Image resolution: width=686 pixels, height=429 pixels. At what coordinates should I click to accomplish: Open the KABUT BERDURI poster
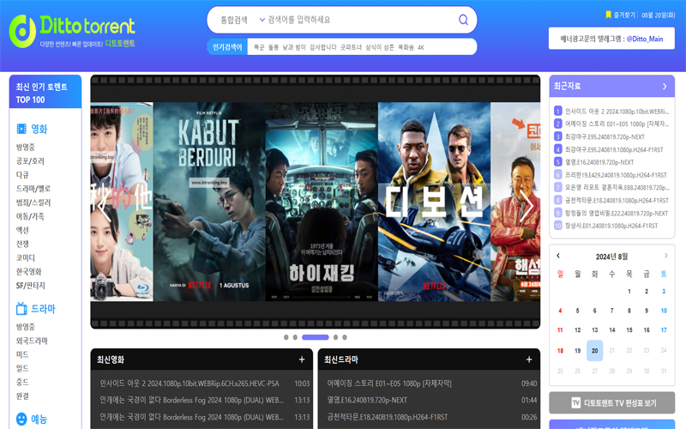[x=209, y=202]
